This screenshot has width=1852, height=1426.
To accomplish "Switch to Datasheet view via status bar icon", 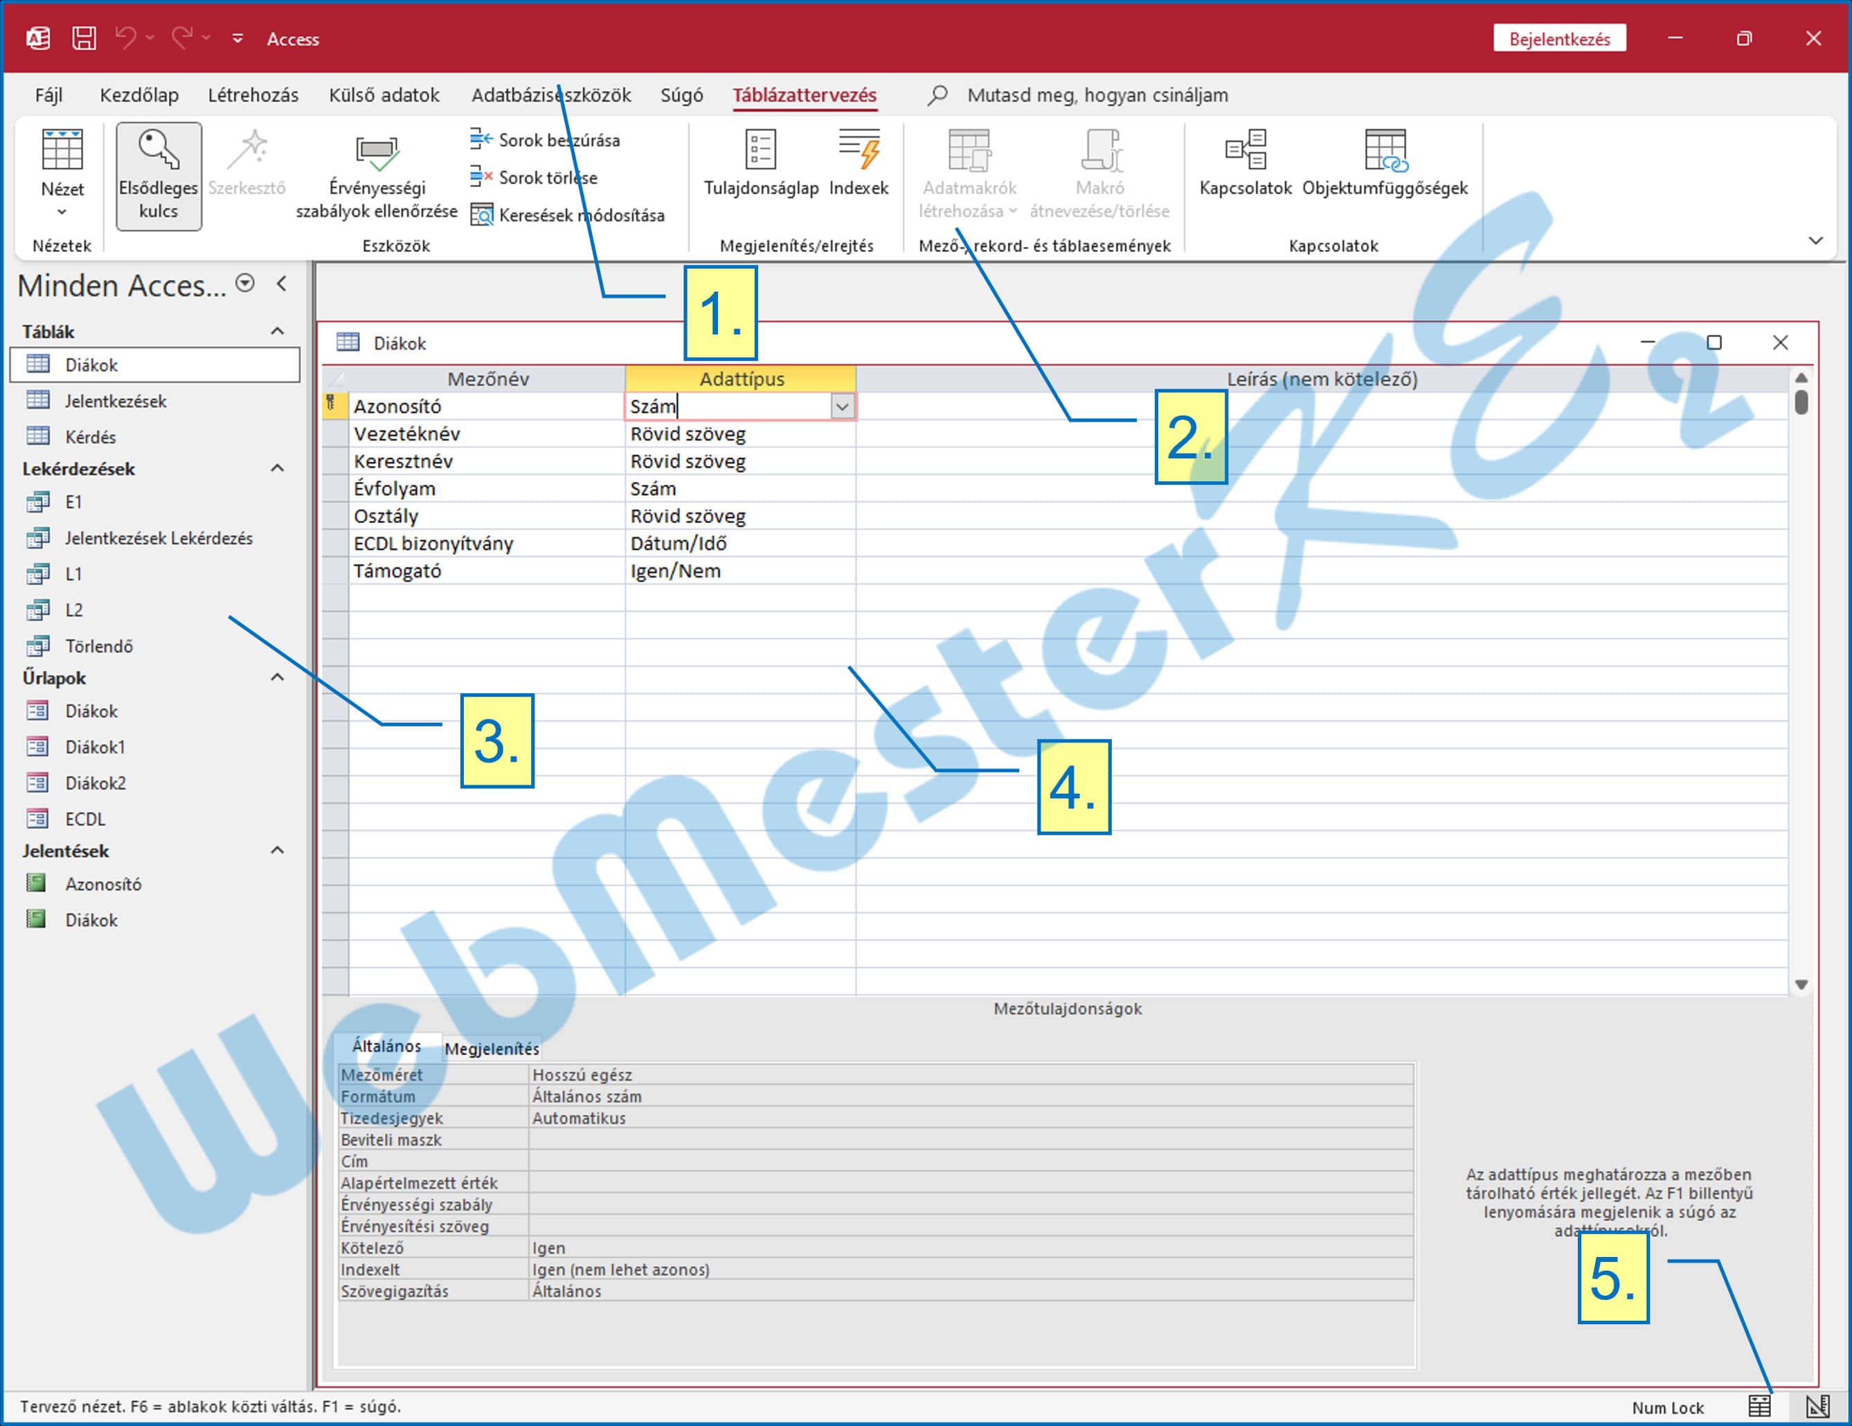I will 1759,1407.
